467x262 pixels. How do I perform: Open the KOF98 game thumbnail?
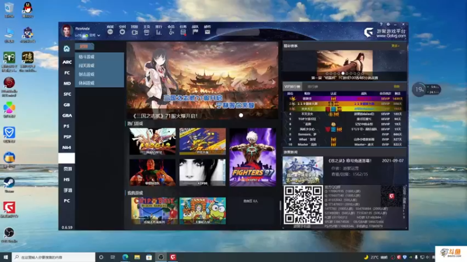tap(203, 172)
